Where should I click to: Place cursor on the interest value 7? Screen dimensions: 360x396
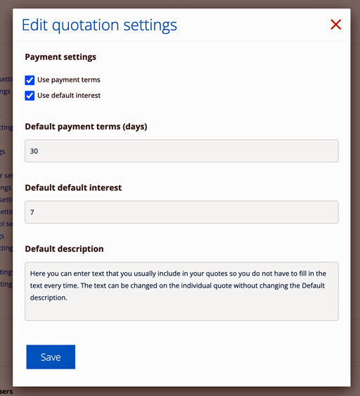coord(32,212)
